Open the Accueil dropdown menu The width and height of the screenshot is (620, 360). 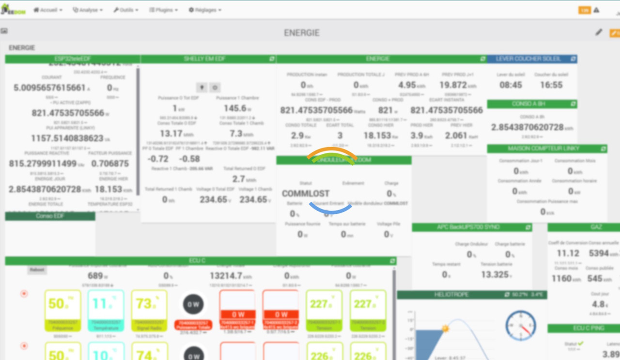point(48,10)
